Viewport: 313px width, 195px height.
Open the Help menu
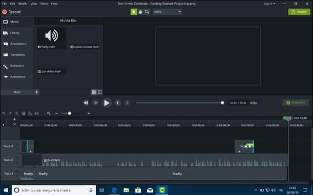(x=54, y=4)
